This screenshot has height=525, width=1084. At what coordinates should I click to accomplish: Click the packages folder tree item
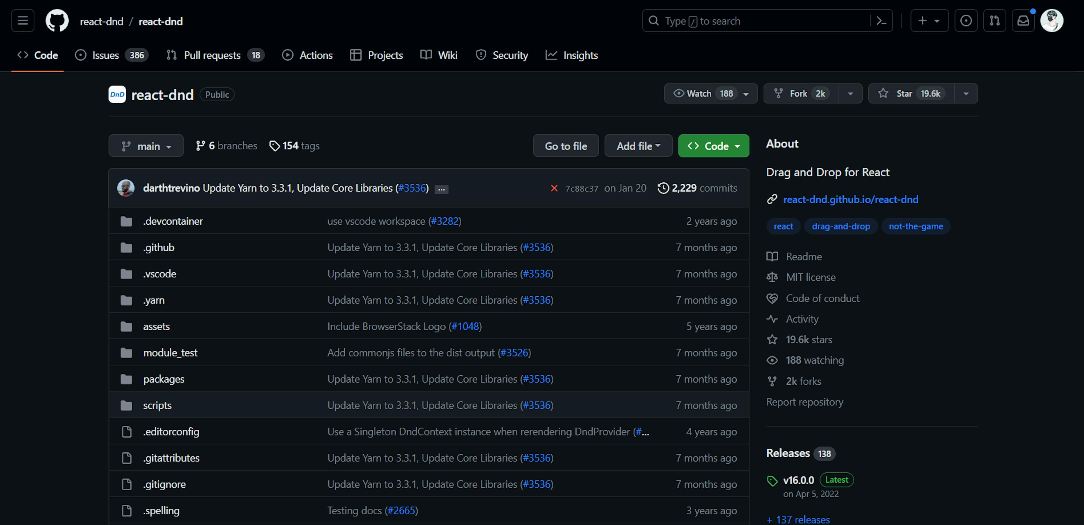coord(164,379)
